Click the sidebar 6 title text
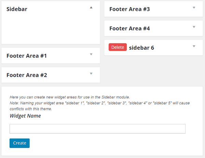 pos(141,48)
